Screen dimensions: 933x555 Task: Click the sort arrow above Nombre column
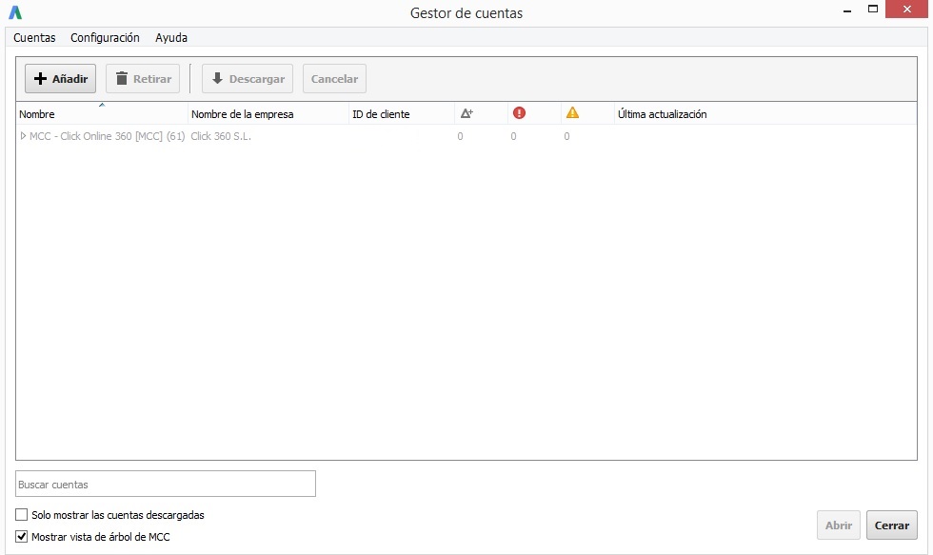(102, 104)
